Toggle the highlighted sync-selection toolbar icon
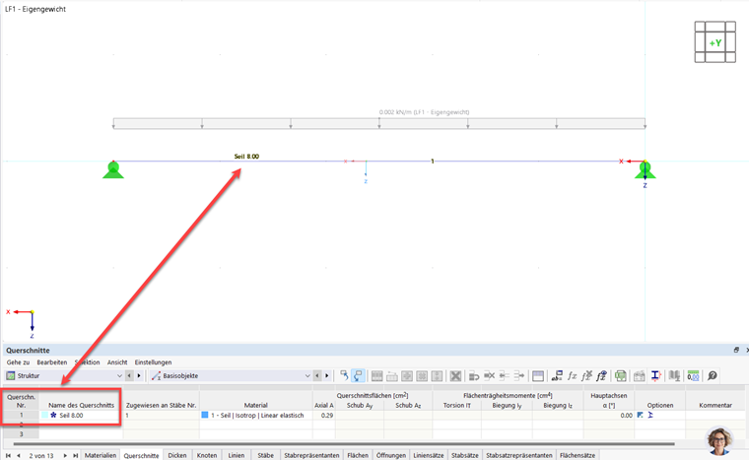This screenshot has height=460, width=749. [358, 376]
